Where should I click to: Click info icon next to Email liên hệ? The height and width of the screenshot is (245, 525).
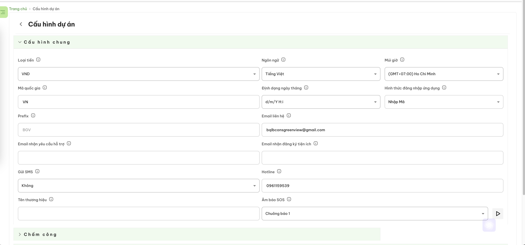pyautogui.click(x=289, y=115)
